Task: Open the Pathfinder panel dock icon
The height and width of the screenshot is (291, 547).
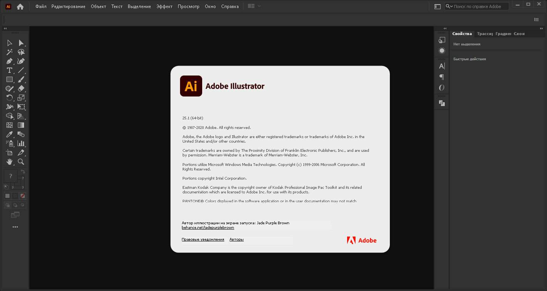Action: click(442, 103)
